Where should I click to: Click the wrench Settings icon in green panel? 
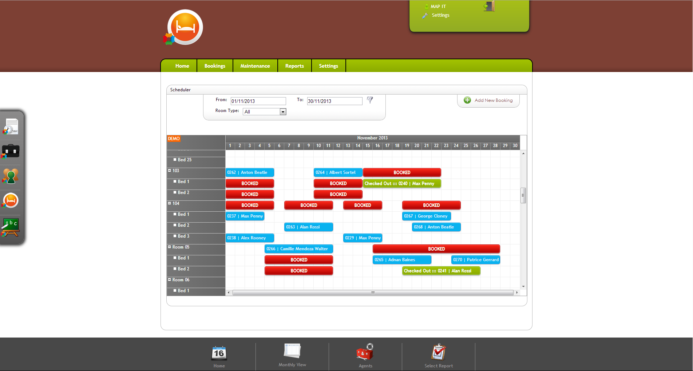click(425, 16)
